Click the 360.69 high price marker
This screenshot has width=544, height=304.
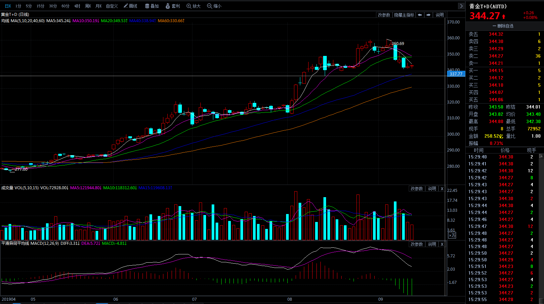pyautogui.click(x=398, y=43)
